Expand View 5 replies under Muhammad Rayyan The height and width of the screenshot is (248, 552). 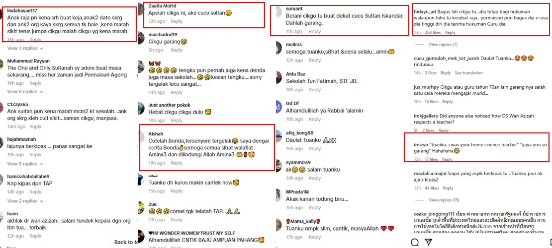[x=25, y=92]
